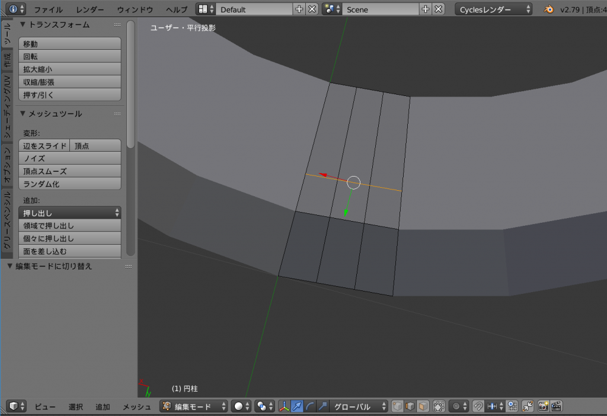Toggle limit selection to visible
607x416 pixels.
pyautogui.click(x=439, y=407)
